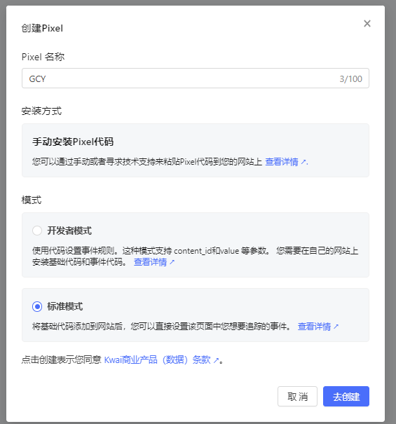Click the 开发者模式 label text
This screenshot has width=396, height=424.
[x=69, y=231]
